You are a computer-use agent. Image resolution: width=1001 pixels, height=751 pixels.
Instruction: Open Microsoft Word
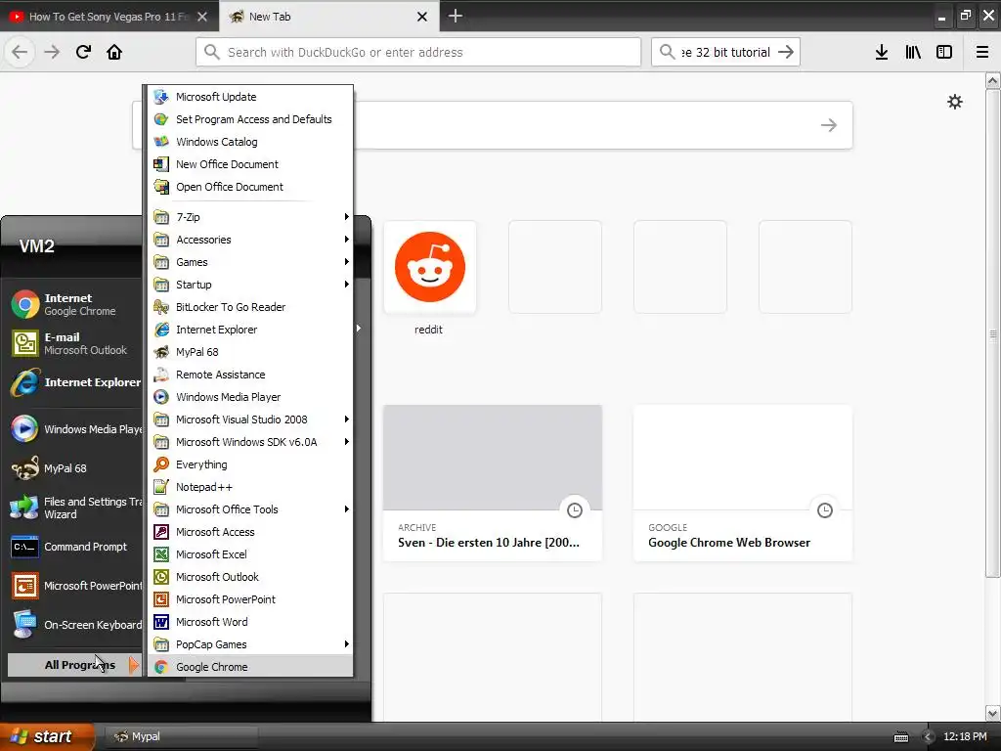tap(250, 622)
